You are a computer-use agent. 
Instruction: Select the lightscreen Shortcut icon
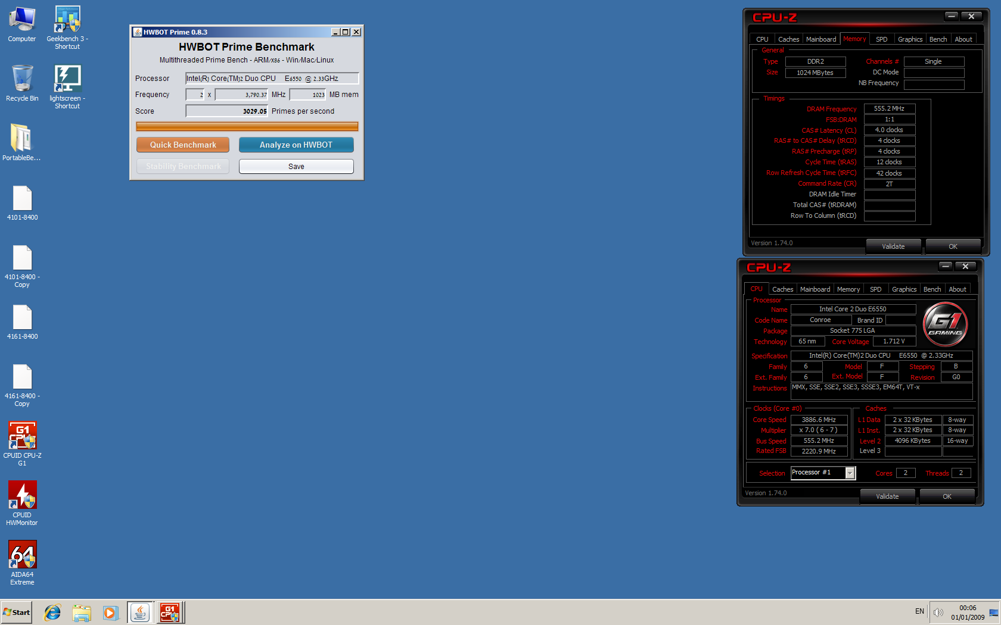[67, 87]
